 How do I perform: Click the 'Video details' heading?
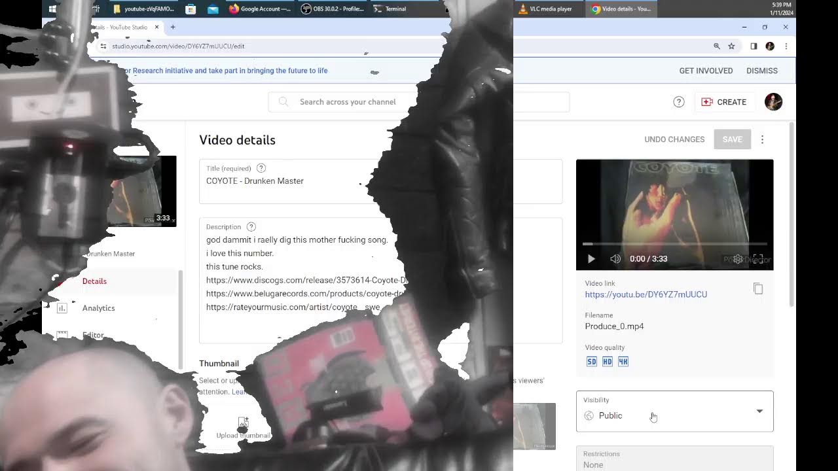237,140
